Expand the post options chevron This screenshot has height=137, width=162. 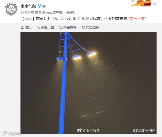[x=155, y=4]
